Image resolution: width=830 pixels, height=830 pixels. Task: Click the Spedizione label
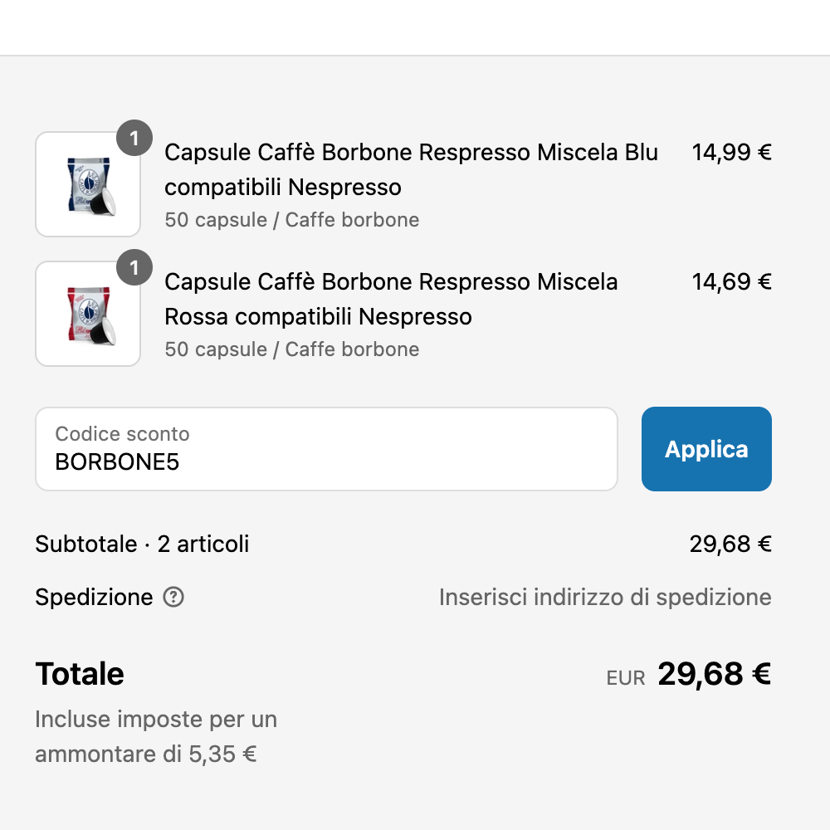[x=94, y=598]
